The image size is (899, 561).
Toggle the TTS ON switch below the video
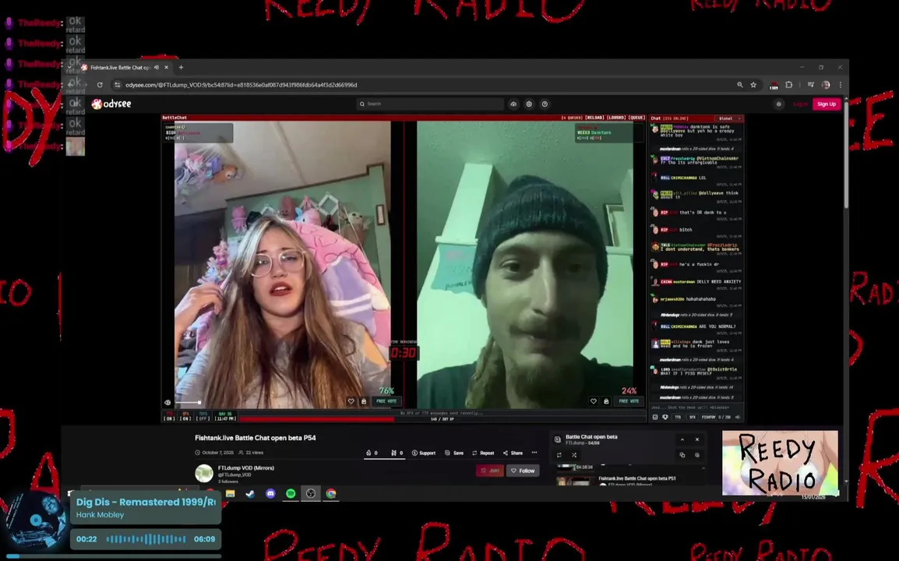click(169, 416)
